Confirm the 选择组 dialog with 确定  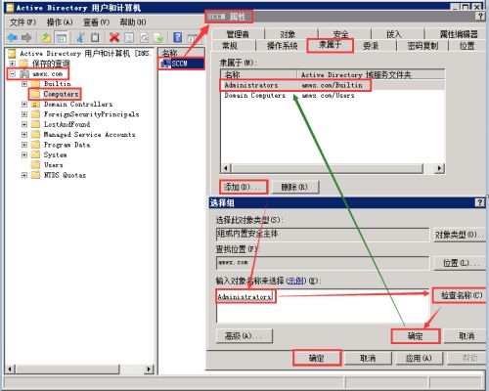point(416,336)
